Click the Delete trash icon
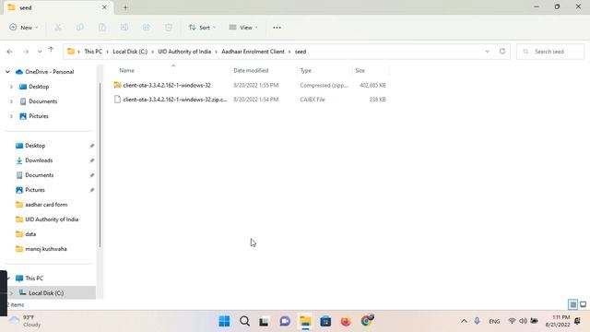Screen dimensions: 590x332 (x=169, y=28)
